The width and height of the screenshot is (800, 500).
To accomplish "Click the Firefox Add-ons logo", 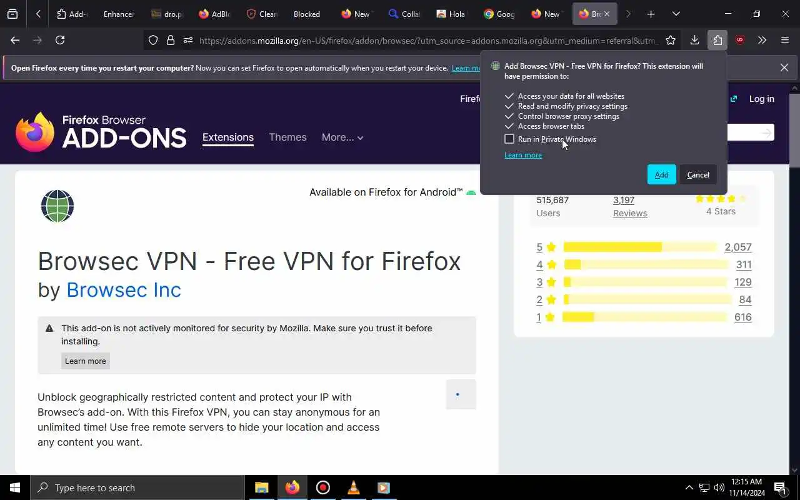I will pyautogui.click(x=101, y=132).
